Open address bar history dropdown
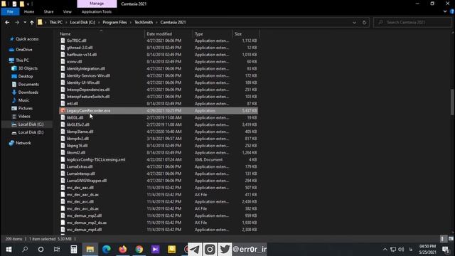This screenshot has height=256, width=455. (x=354, y=22)
